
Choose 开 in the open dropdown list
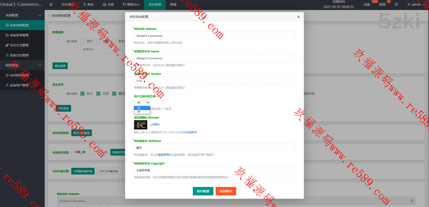(142, 112)
